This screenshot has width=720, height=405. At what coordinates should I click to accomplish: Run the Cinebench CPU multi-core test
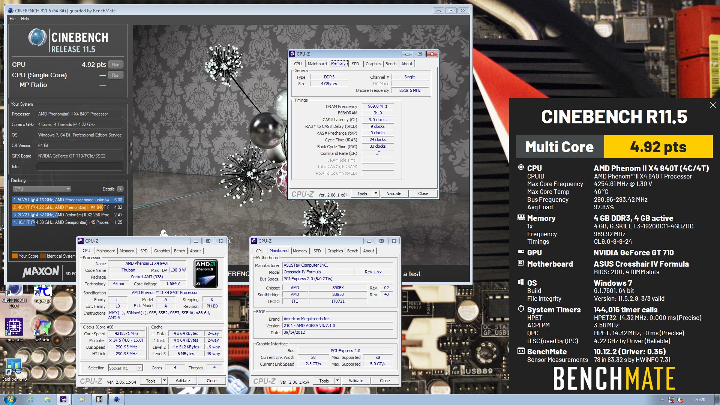click(116, 64)
